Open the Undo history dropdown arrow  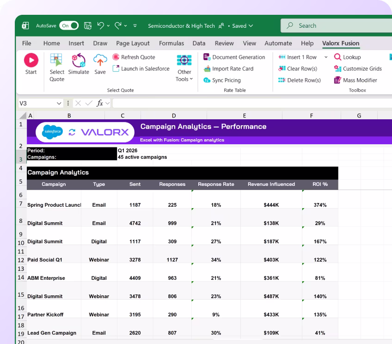click(x=108, y=25)
